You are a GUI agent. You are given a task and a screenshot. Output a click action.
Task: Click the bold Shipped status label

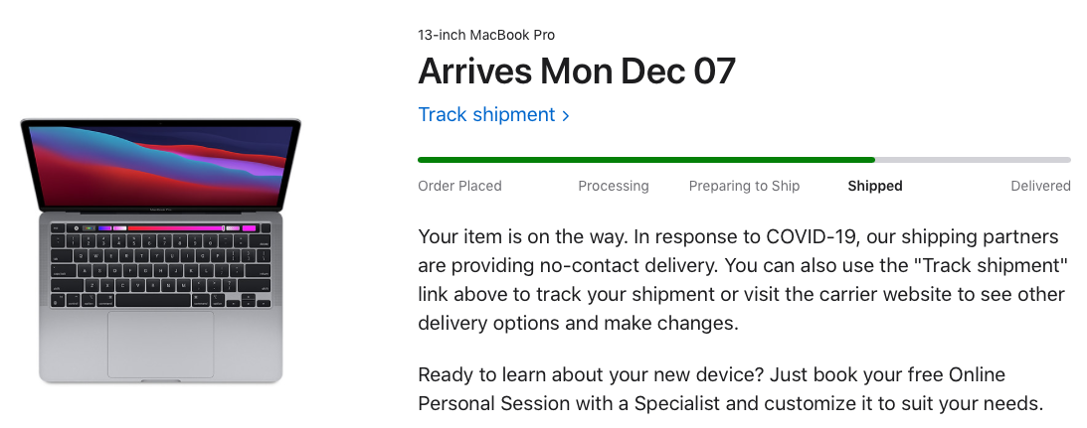click(874, 186)
